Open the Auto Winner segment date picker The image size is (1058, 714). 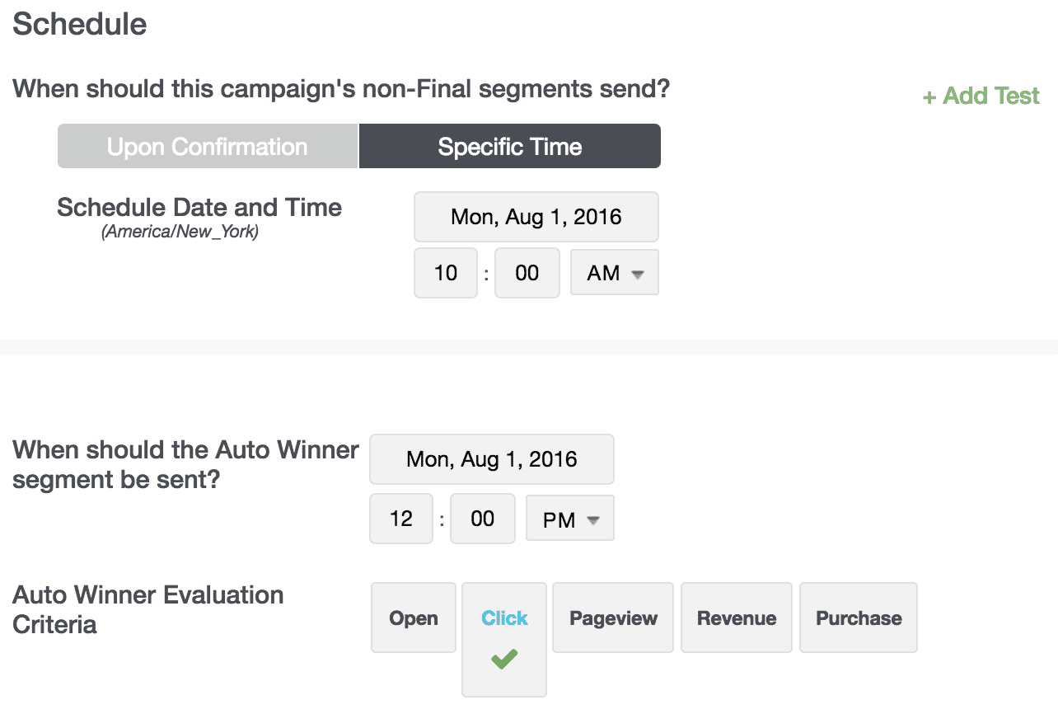click(x=491, y=459)
